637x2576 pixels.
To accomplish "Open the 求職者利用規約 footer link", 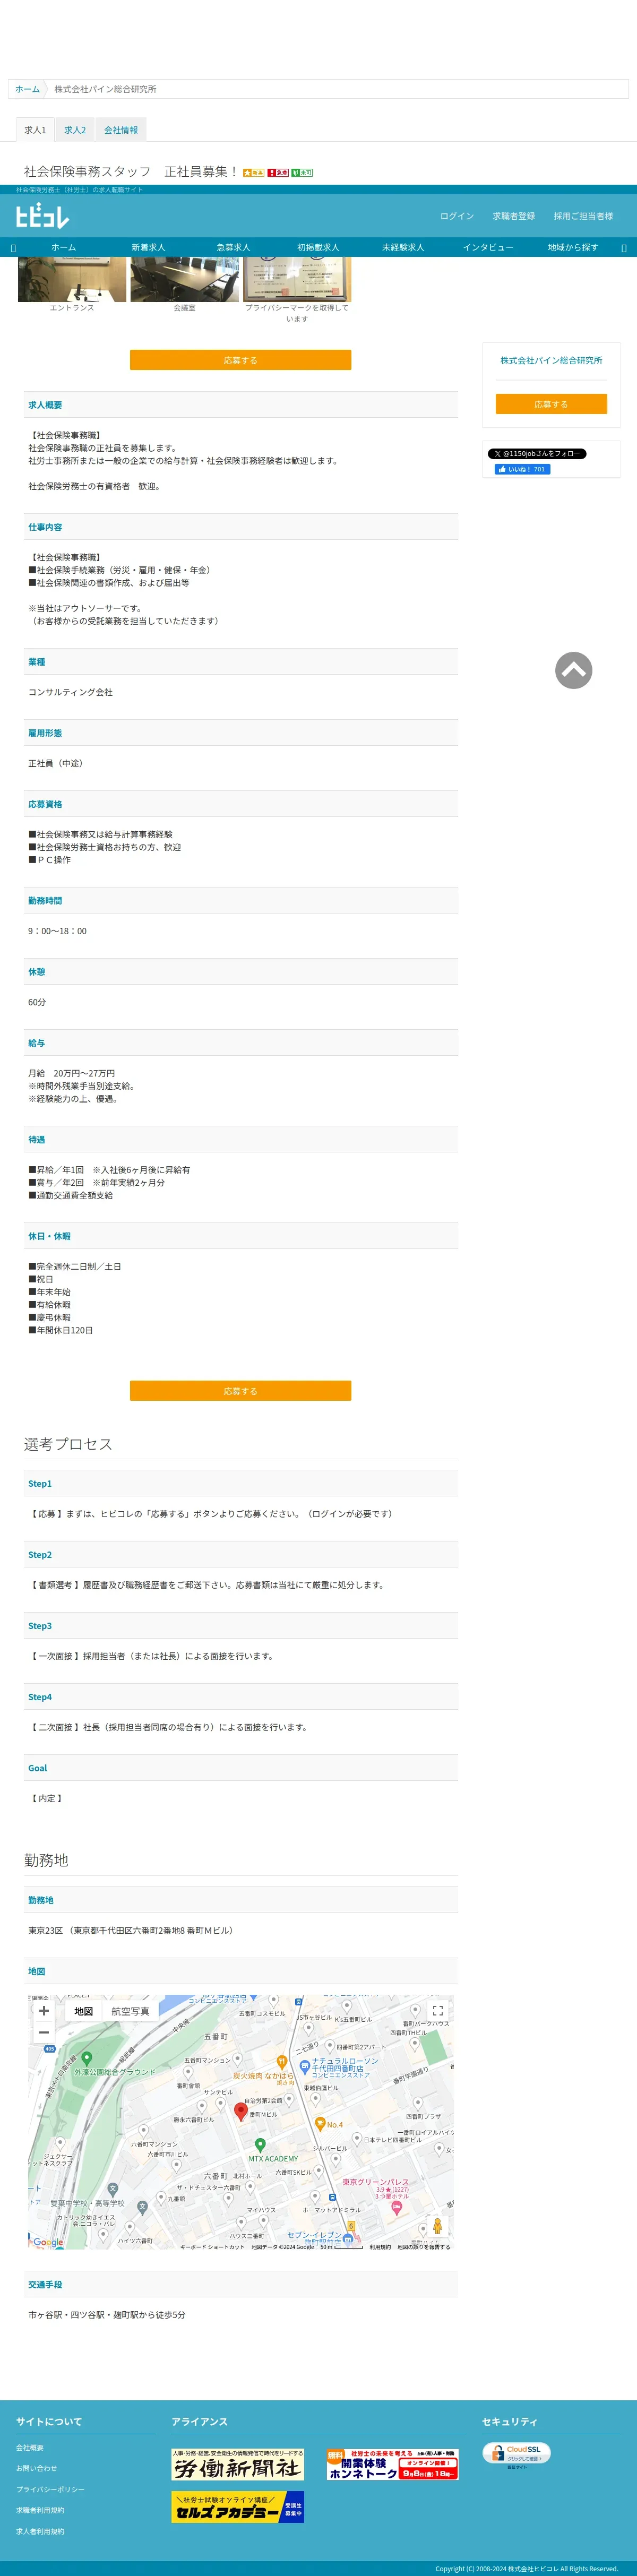I will 40,2510.
